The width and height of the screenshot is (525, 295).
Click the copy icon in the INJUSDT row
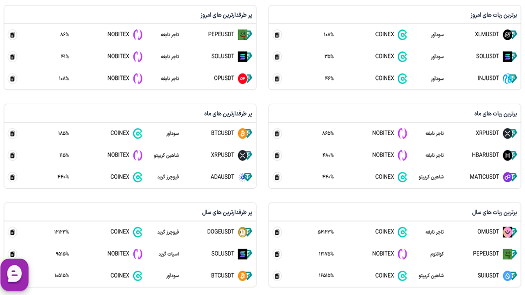point(277,78)
